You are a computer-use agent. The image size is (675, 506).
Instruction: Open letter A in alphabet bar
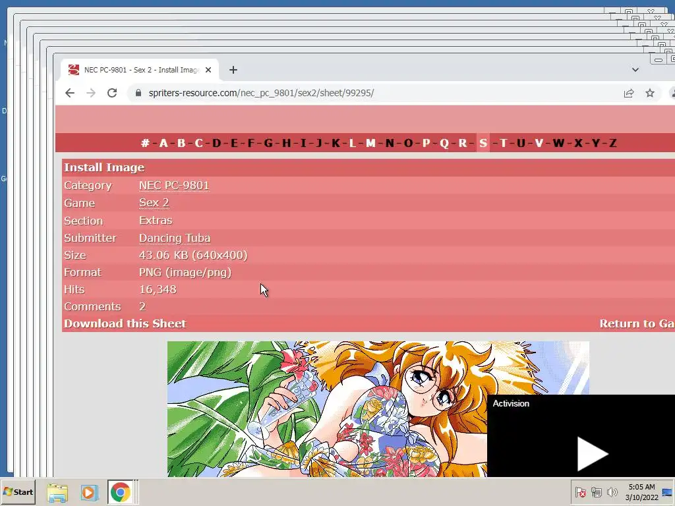tap(163, 143)
